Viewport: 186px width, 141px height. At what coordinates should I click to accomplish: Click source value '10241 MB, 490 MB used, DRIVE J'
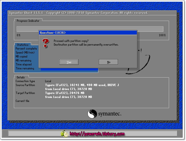point(94,85)
